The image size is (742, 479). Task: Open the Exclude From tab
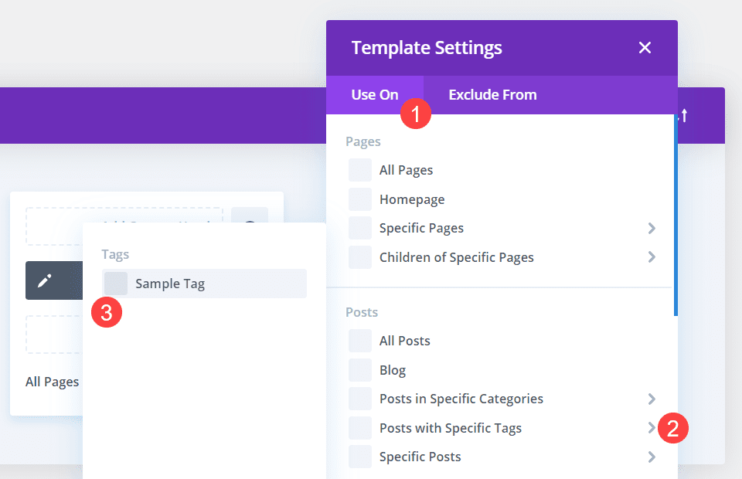click(x=492, y=95)
